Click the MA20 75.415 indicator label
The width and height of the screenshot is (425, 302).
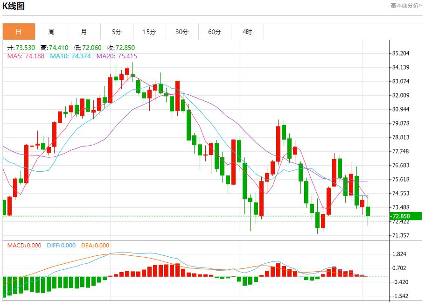pyautogui.click(x=117, y=56)
